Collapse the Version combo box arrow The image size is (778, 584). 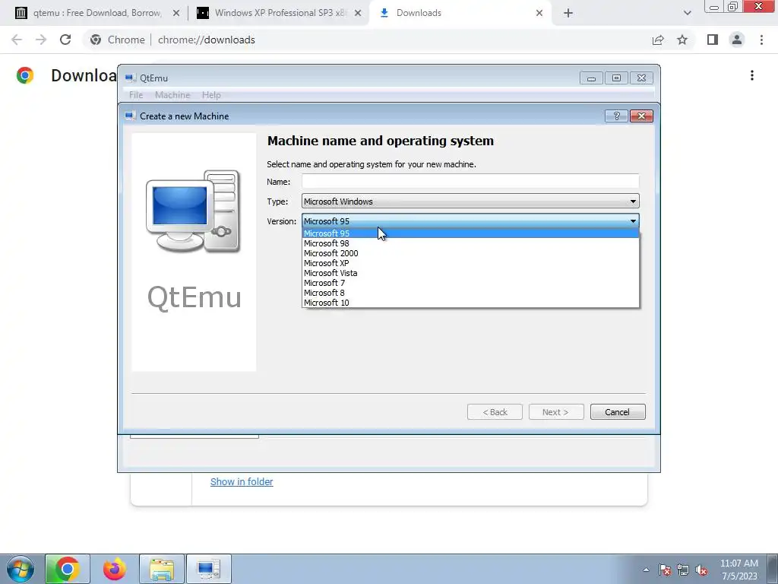(633, 221)
